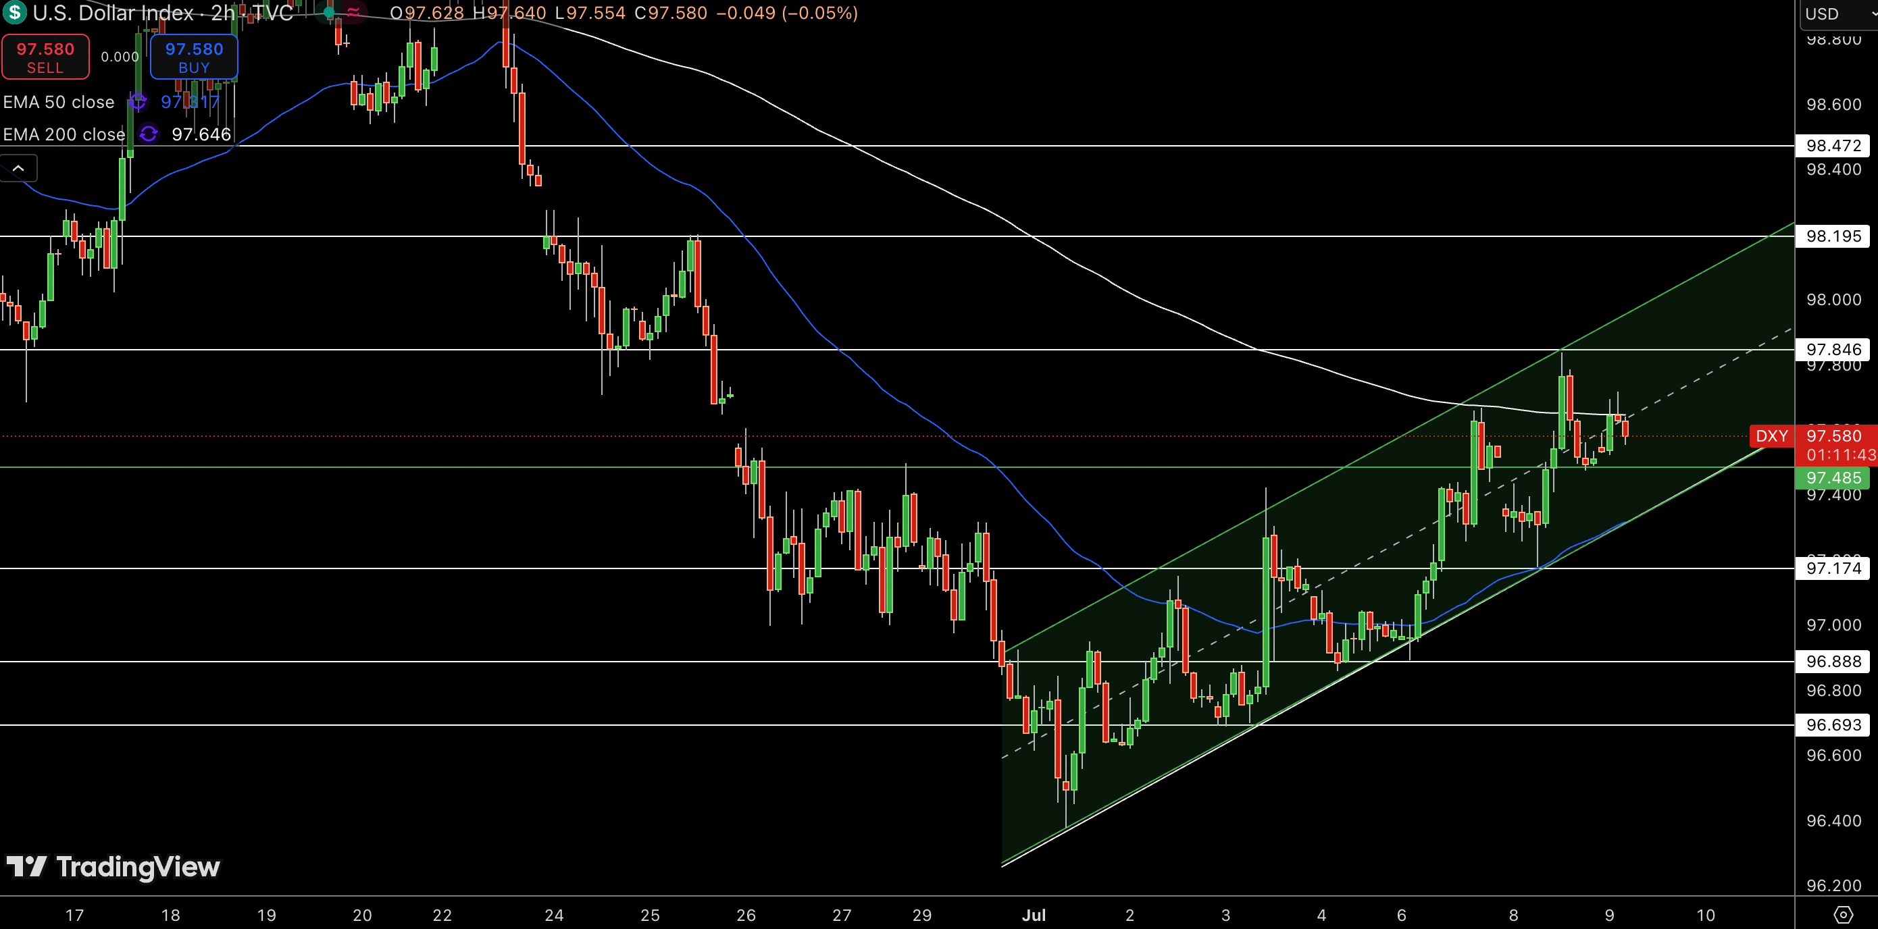Image resolution: width=1878 pixels, height=929 pixels.
Task: Click the 29 date on the time axis
Action: click(x=922, y=915)
